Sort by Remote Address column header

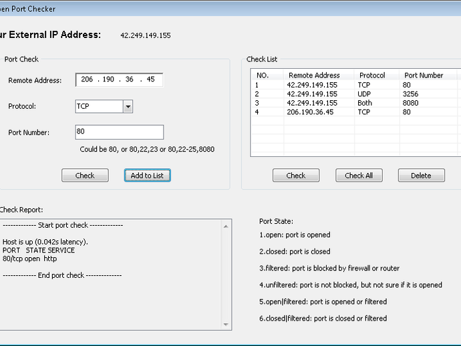pyautogui.click(x=319, y=75)
